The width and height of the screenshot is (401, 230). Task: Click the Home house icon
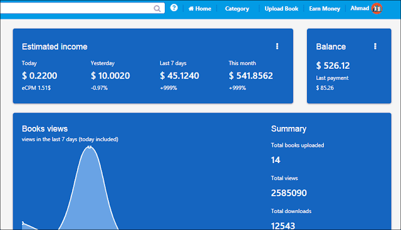tap(191, 9)
